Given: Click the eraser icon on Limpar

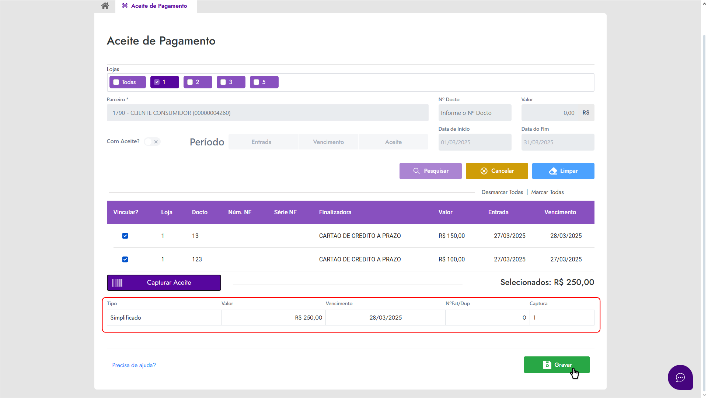Looking at the screenshot, I should (553, 171).
